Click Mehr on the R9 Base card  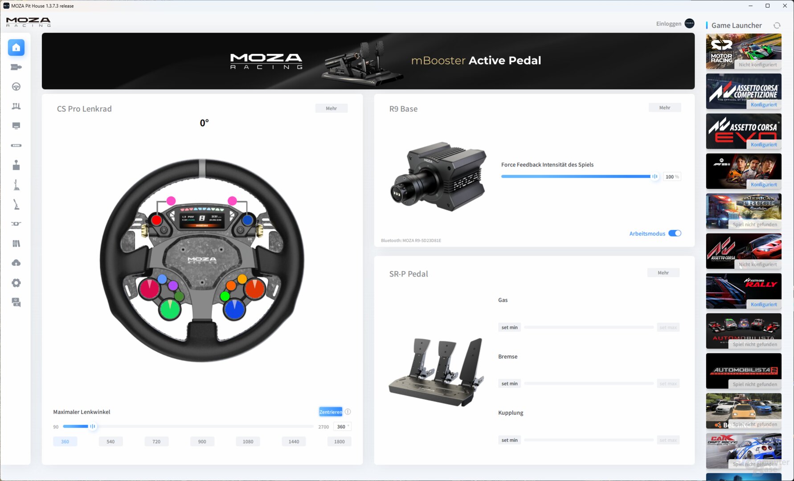[x=665, y=107]
